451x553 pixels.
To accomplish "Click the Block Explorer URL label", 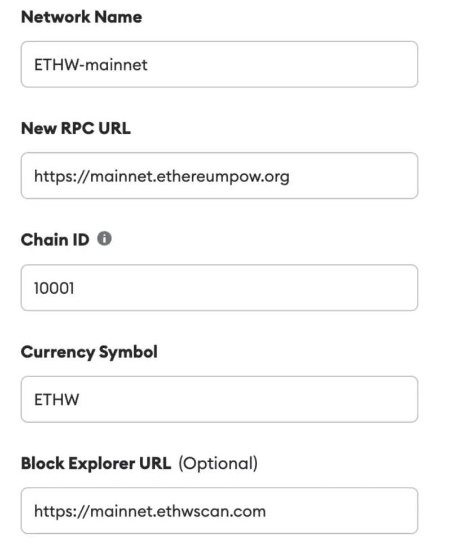I will click(x=96, y=463).
